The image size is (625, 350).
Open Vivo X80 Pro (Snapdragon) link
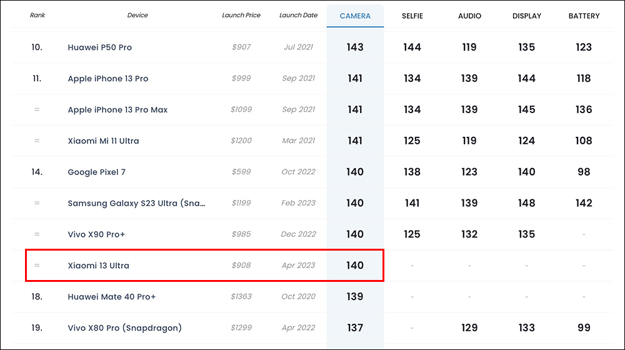pyautogui.click(x=125, y=327)
